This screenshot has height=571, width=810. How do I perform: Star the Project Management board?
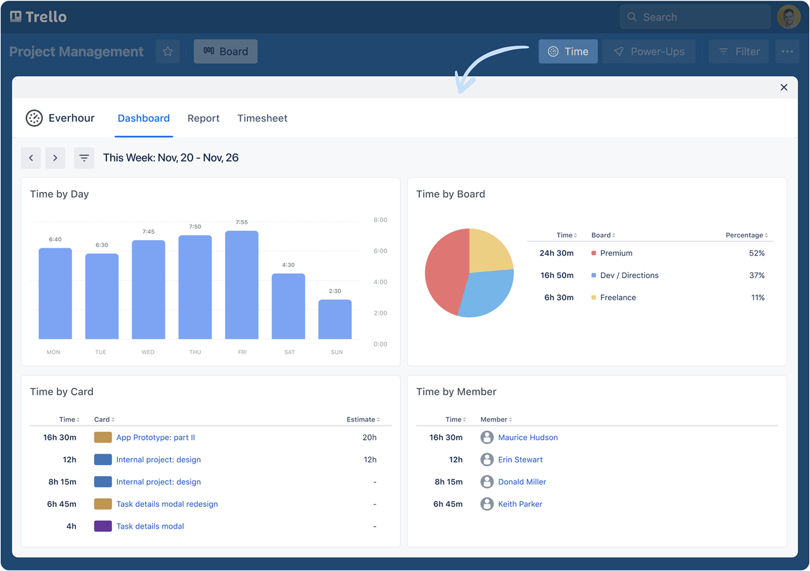click(x=168, y=51)
